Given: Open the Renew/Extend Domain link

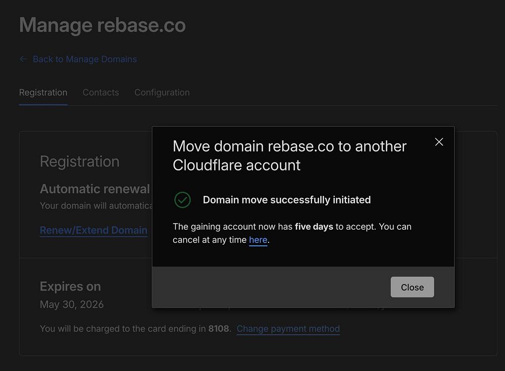Looking at the screenshot, I should click(x=94, y=230).
